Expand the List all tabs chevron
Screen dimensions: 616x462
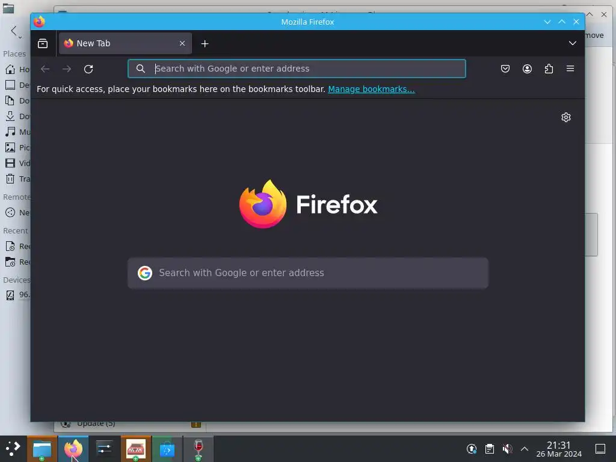pyautogui.click(x=573, y=43)
